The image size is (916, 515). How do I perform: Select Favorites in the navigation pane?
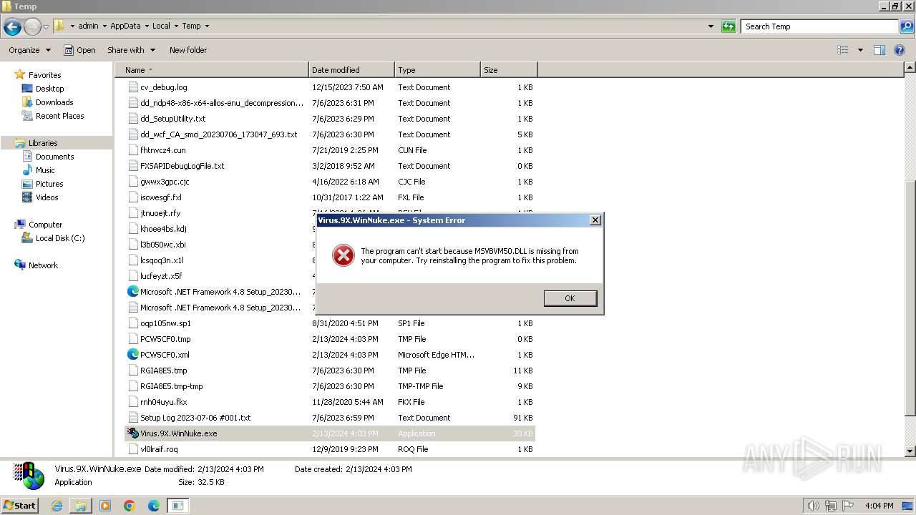click(38, 75)
